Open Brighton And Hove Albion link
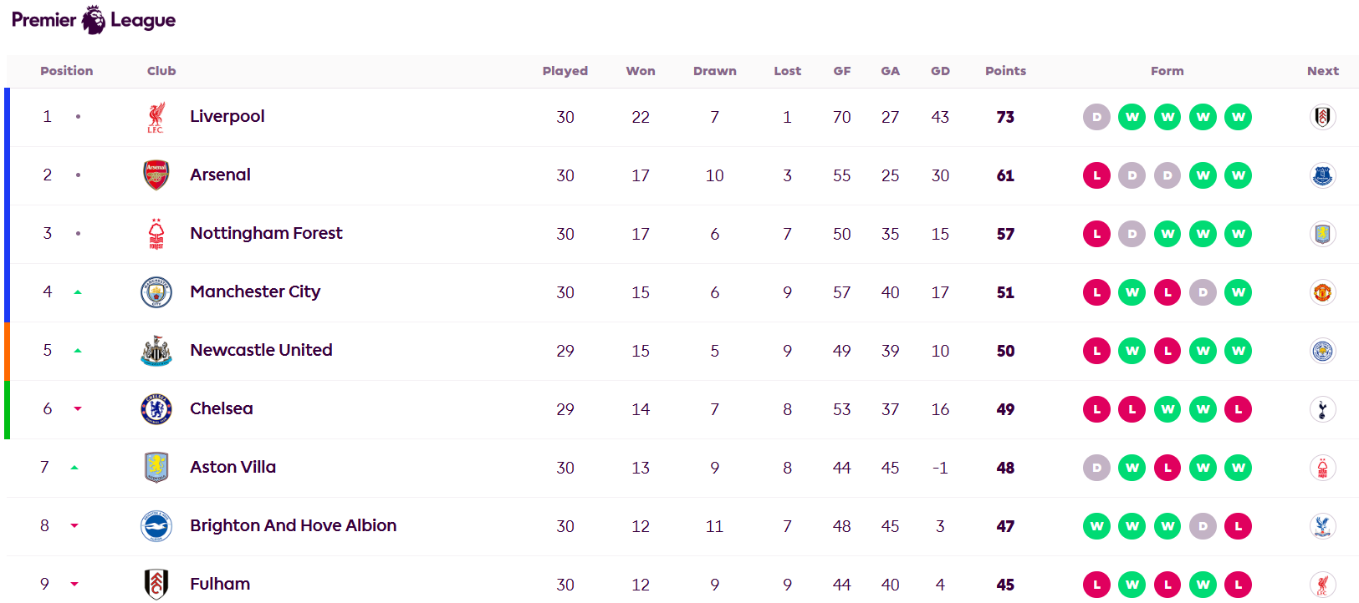 pyautogui.click(x=293, y=525)
